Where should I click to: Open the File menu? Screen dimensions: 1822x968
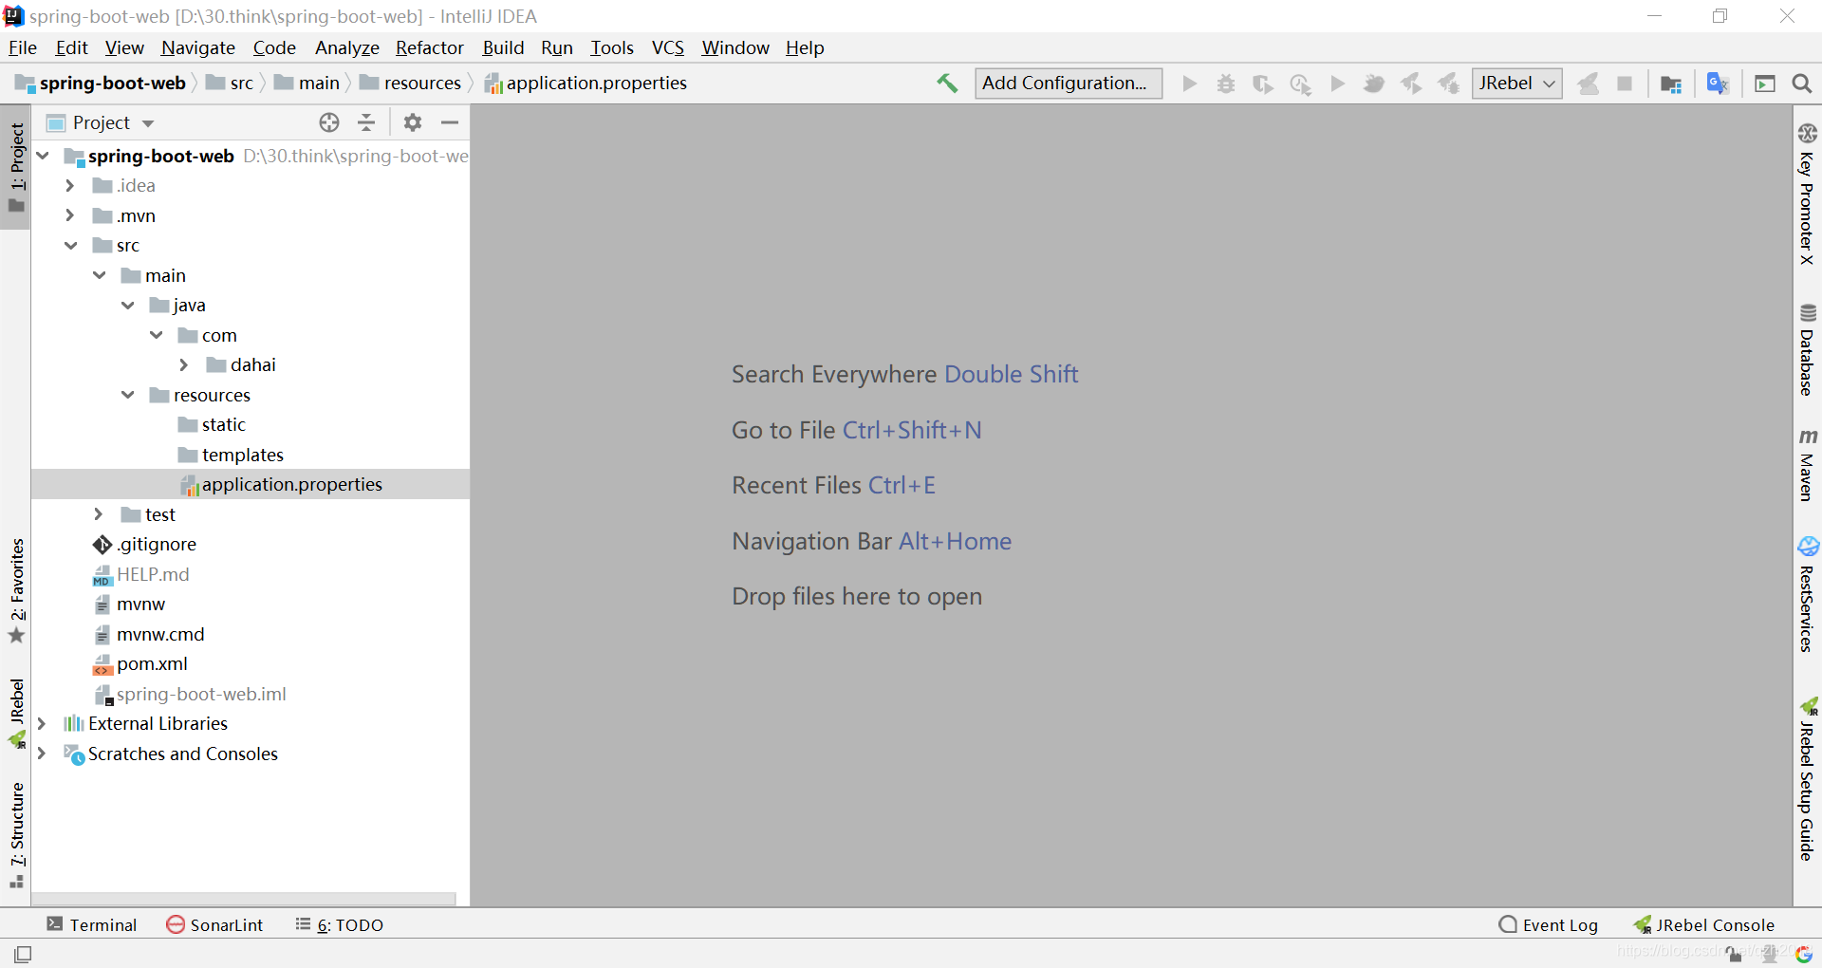(22, 47)
